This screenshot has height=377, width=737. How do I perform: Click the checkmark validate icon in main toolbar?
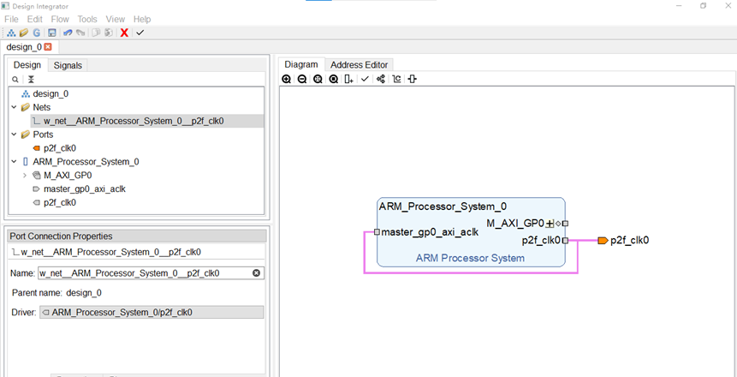pyautogui.click(x=140, y=33)
